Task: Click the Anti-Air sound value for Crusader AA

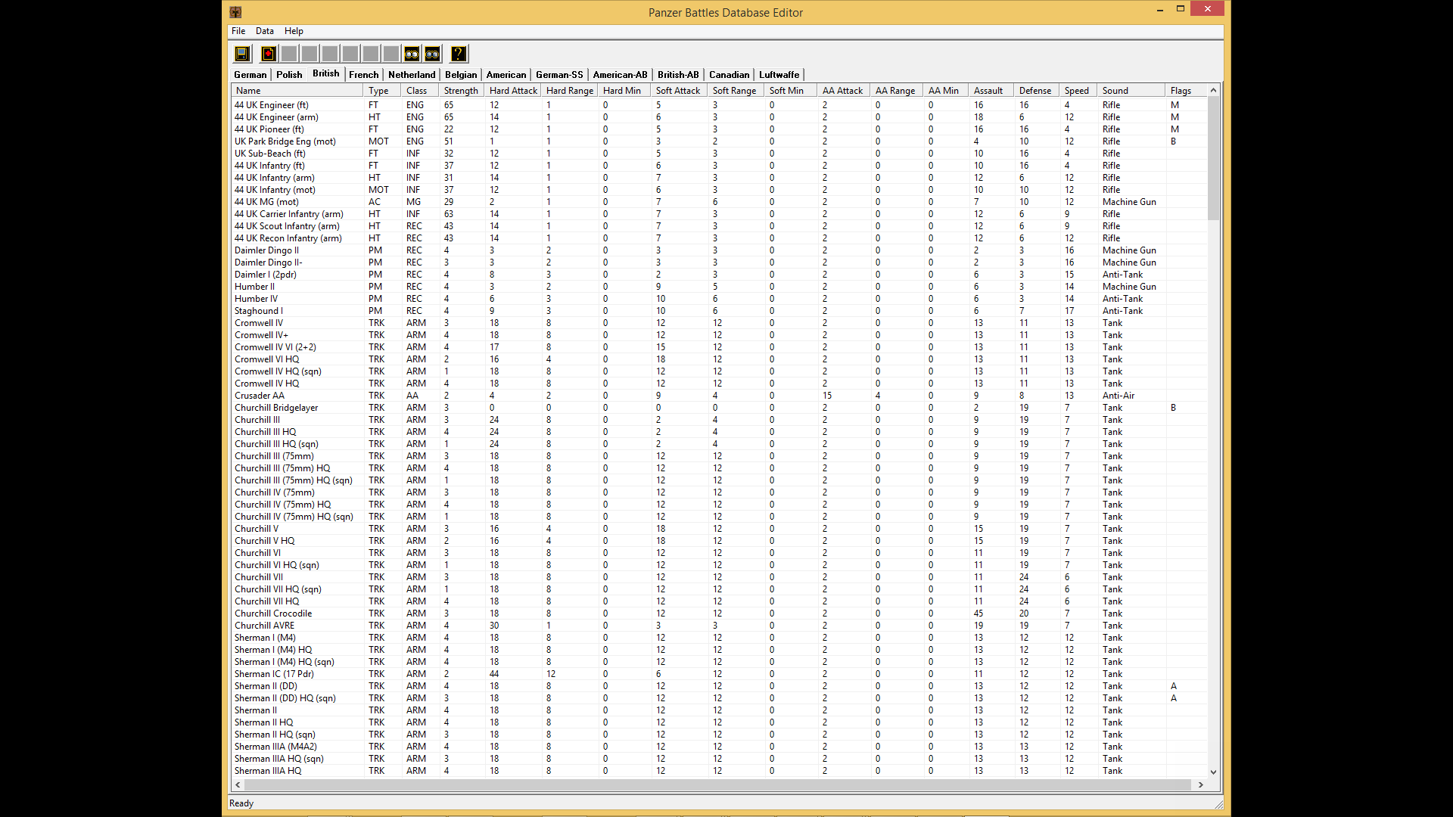Action: coord(1119,396)
